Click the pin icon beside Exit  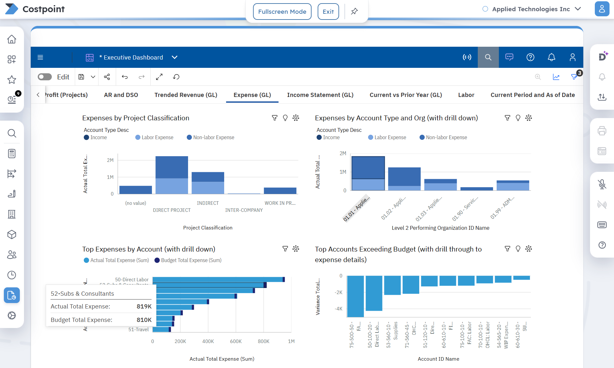point(354,12)
